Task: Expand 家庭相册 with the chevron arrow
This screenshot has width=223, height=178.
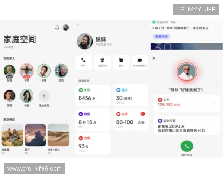Action: 67,119
